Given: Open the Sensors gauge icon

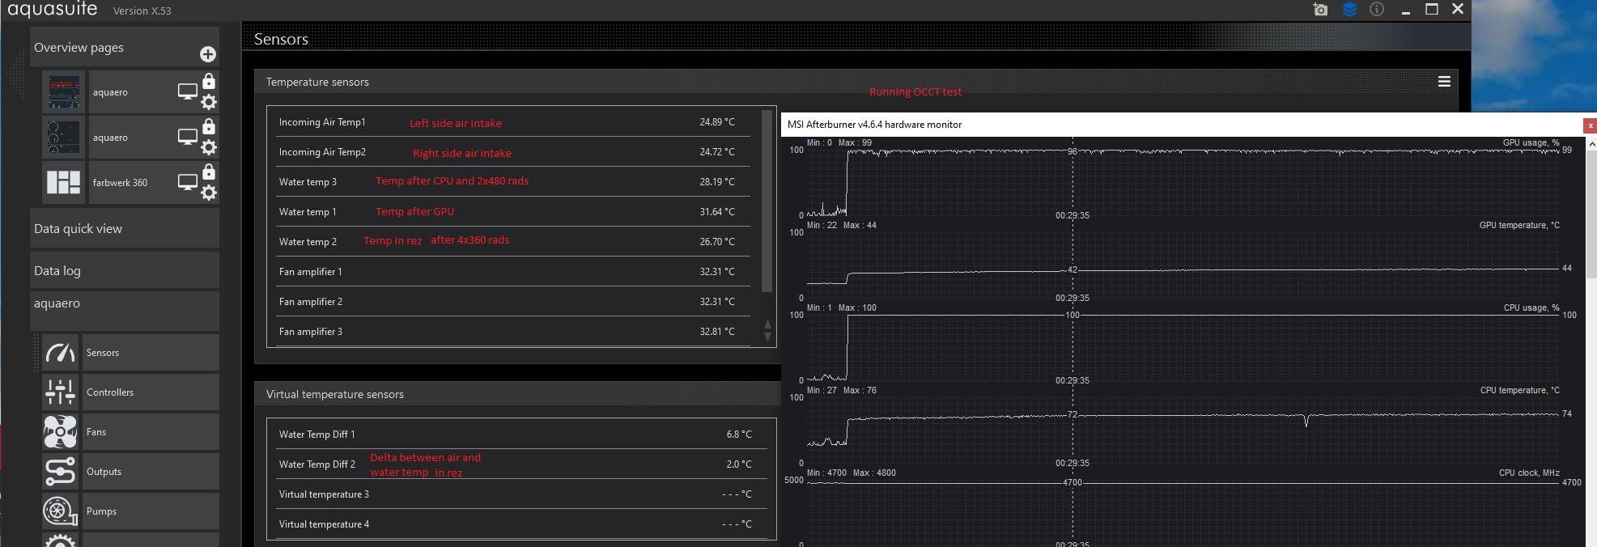Looking at the screenshot, I should pyautogui.click(x=60, y=353).
